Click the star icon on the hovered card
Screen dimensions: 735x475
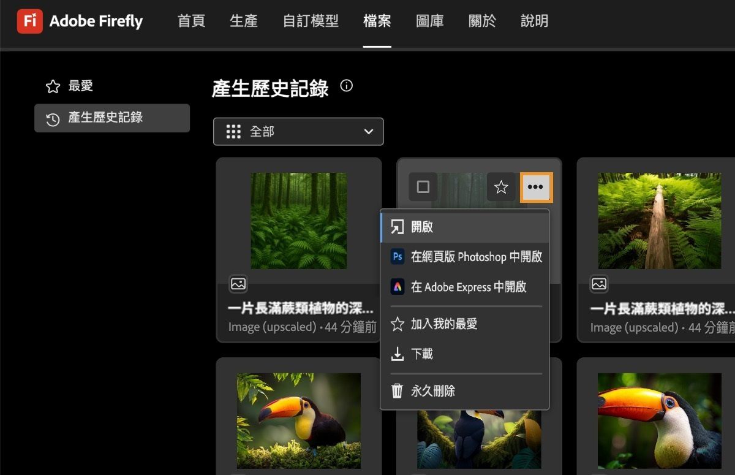pyautogui.click(x=501, y=187)
